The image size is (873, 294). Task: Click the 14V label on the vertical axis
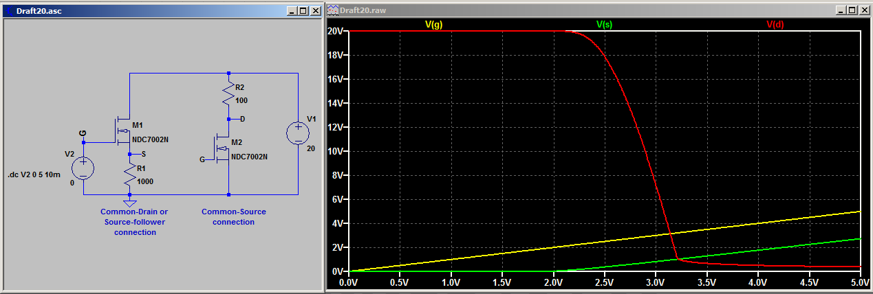click(x=336, y=104)
